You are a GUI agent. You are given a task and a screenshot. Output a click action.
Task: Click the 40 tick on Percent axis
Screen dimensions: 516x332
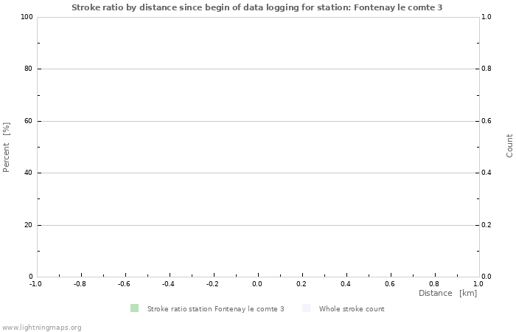[x=28, y=173]
